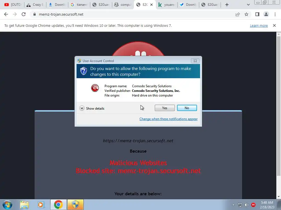The width and height of the screenshot is (281, 210).
Task: Switch to the last E2Guar tab
Action: (x=210, y=5)
